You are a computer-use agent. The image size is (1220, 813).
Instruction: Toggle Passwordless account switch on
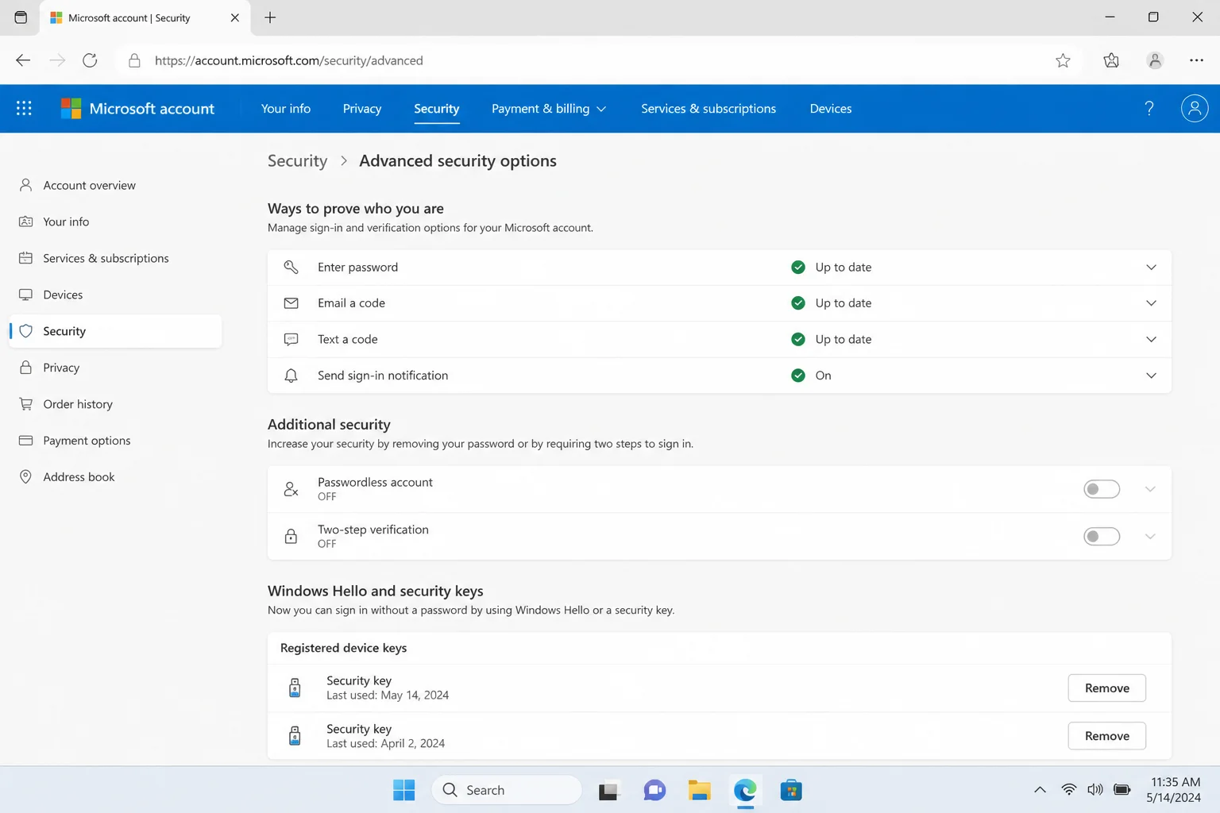coord(1102,489)
